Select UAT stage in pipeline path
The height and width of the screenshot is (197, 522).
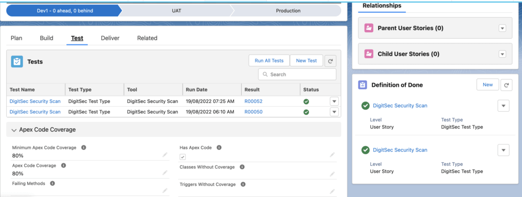(x=177, y=11)
